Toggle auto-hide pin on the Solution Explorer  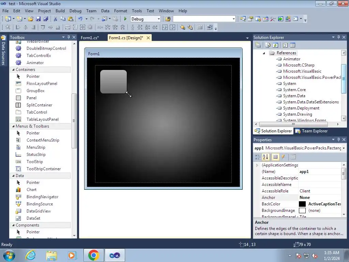click(x=338, y=37)
